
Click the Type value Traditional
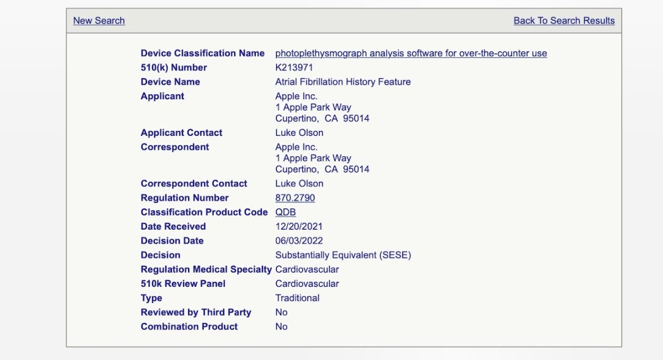tap(297, 298)
